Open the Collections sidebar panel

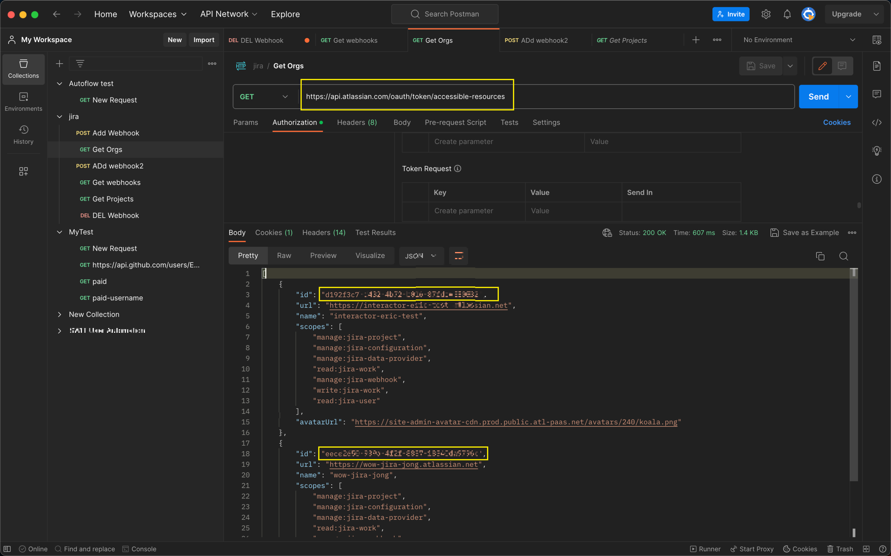click(23, 69)
